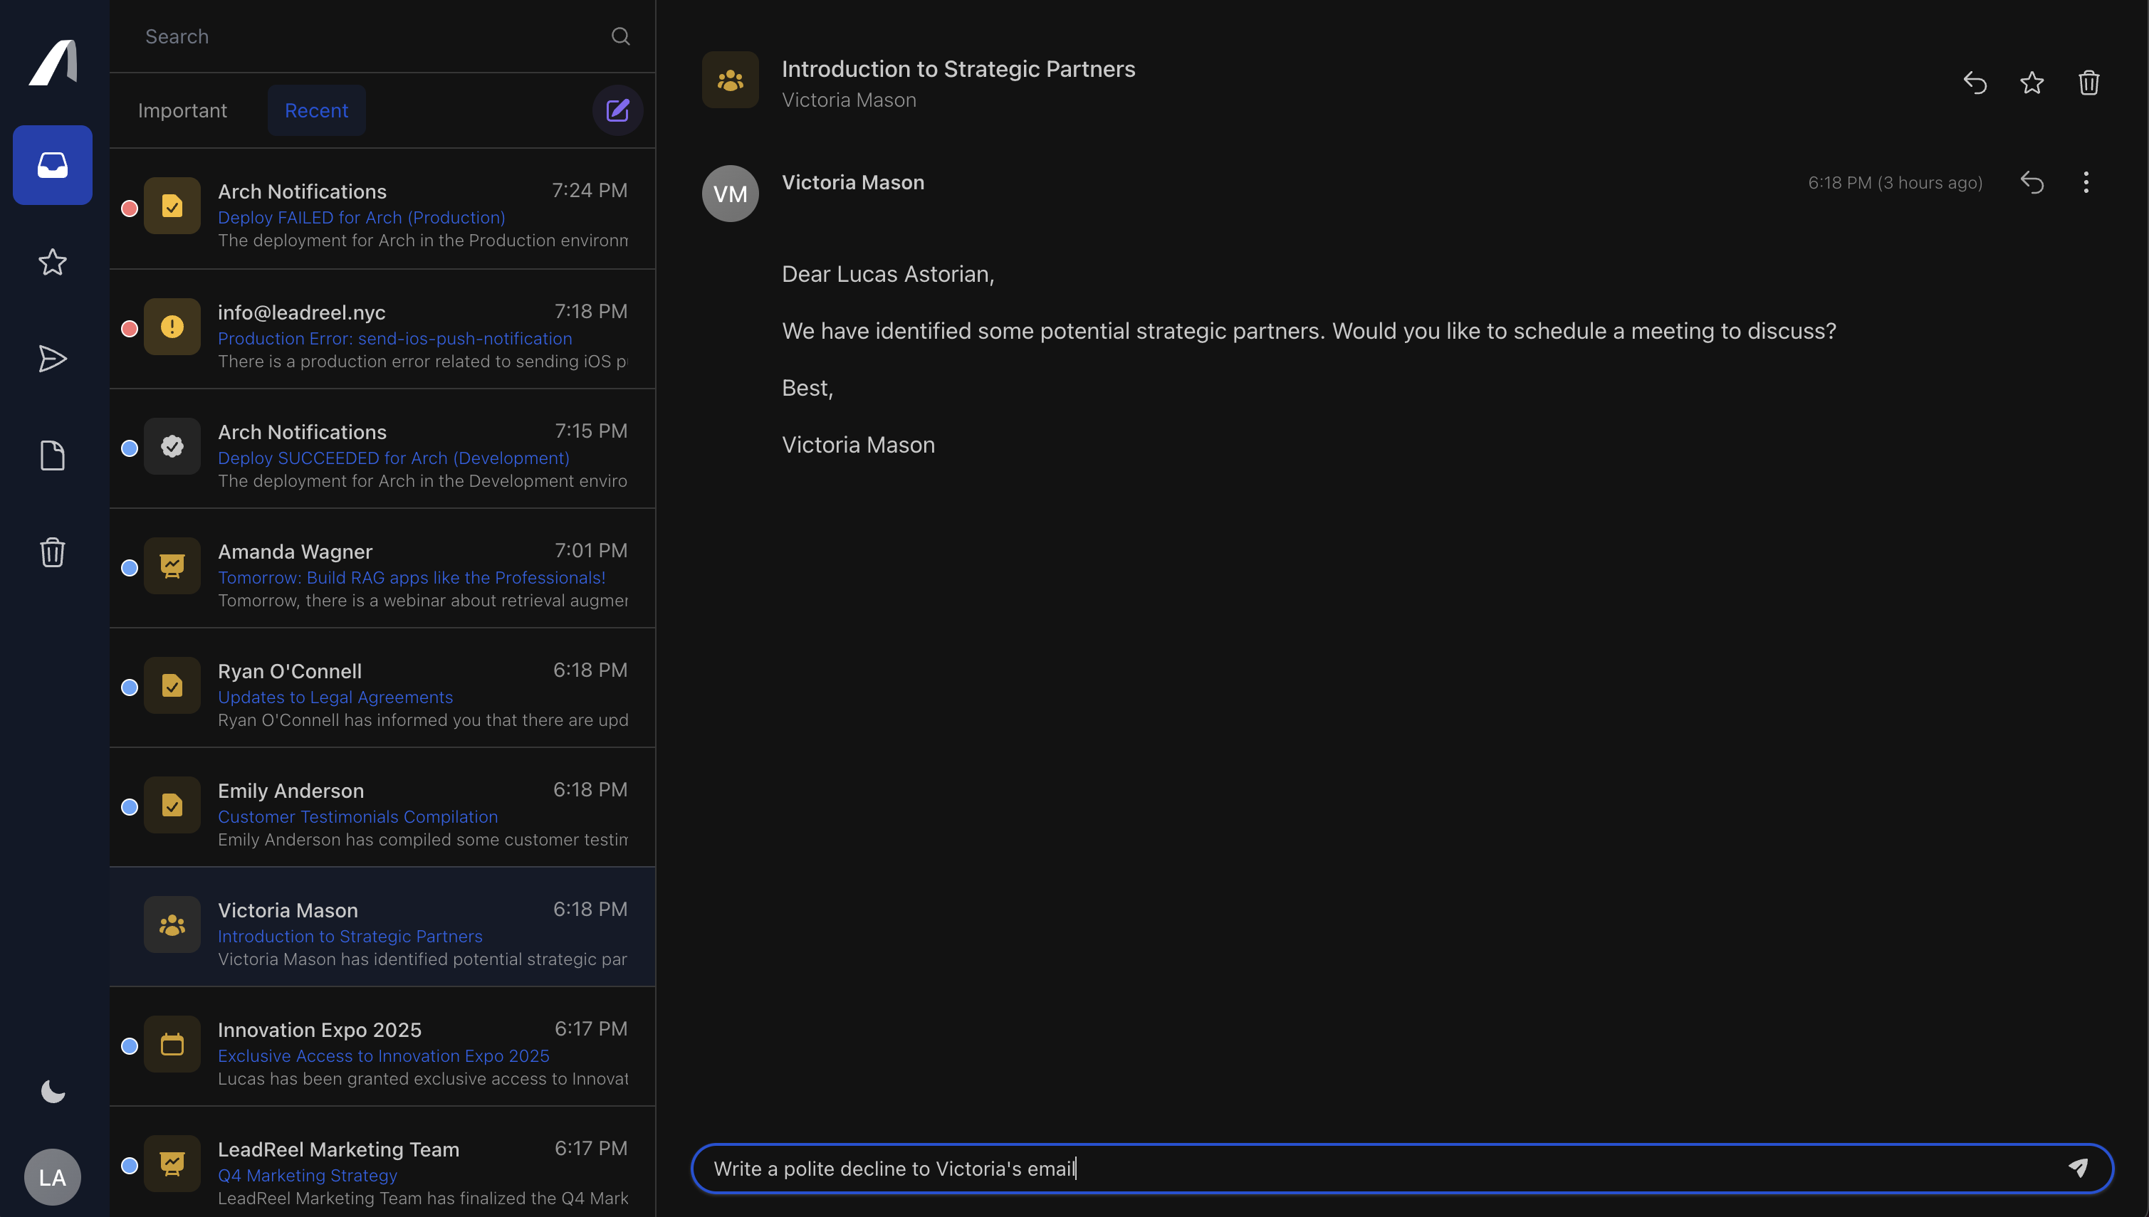The height and width of the screenshot is (1217, 2149).
Task: Open the Inbox sidebar icon
Action: click(x=52, y=164)
